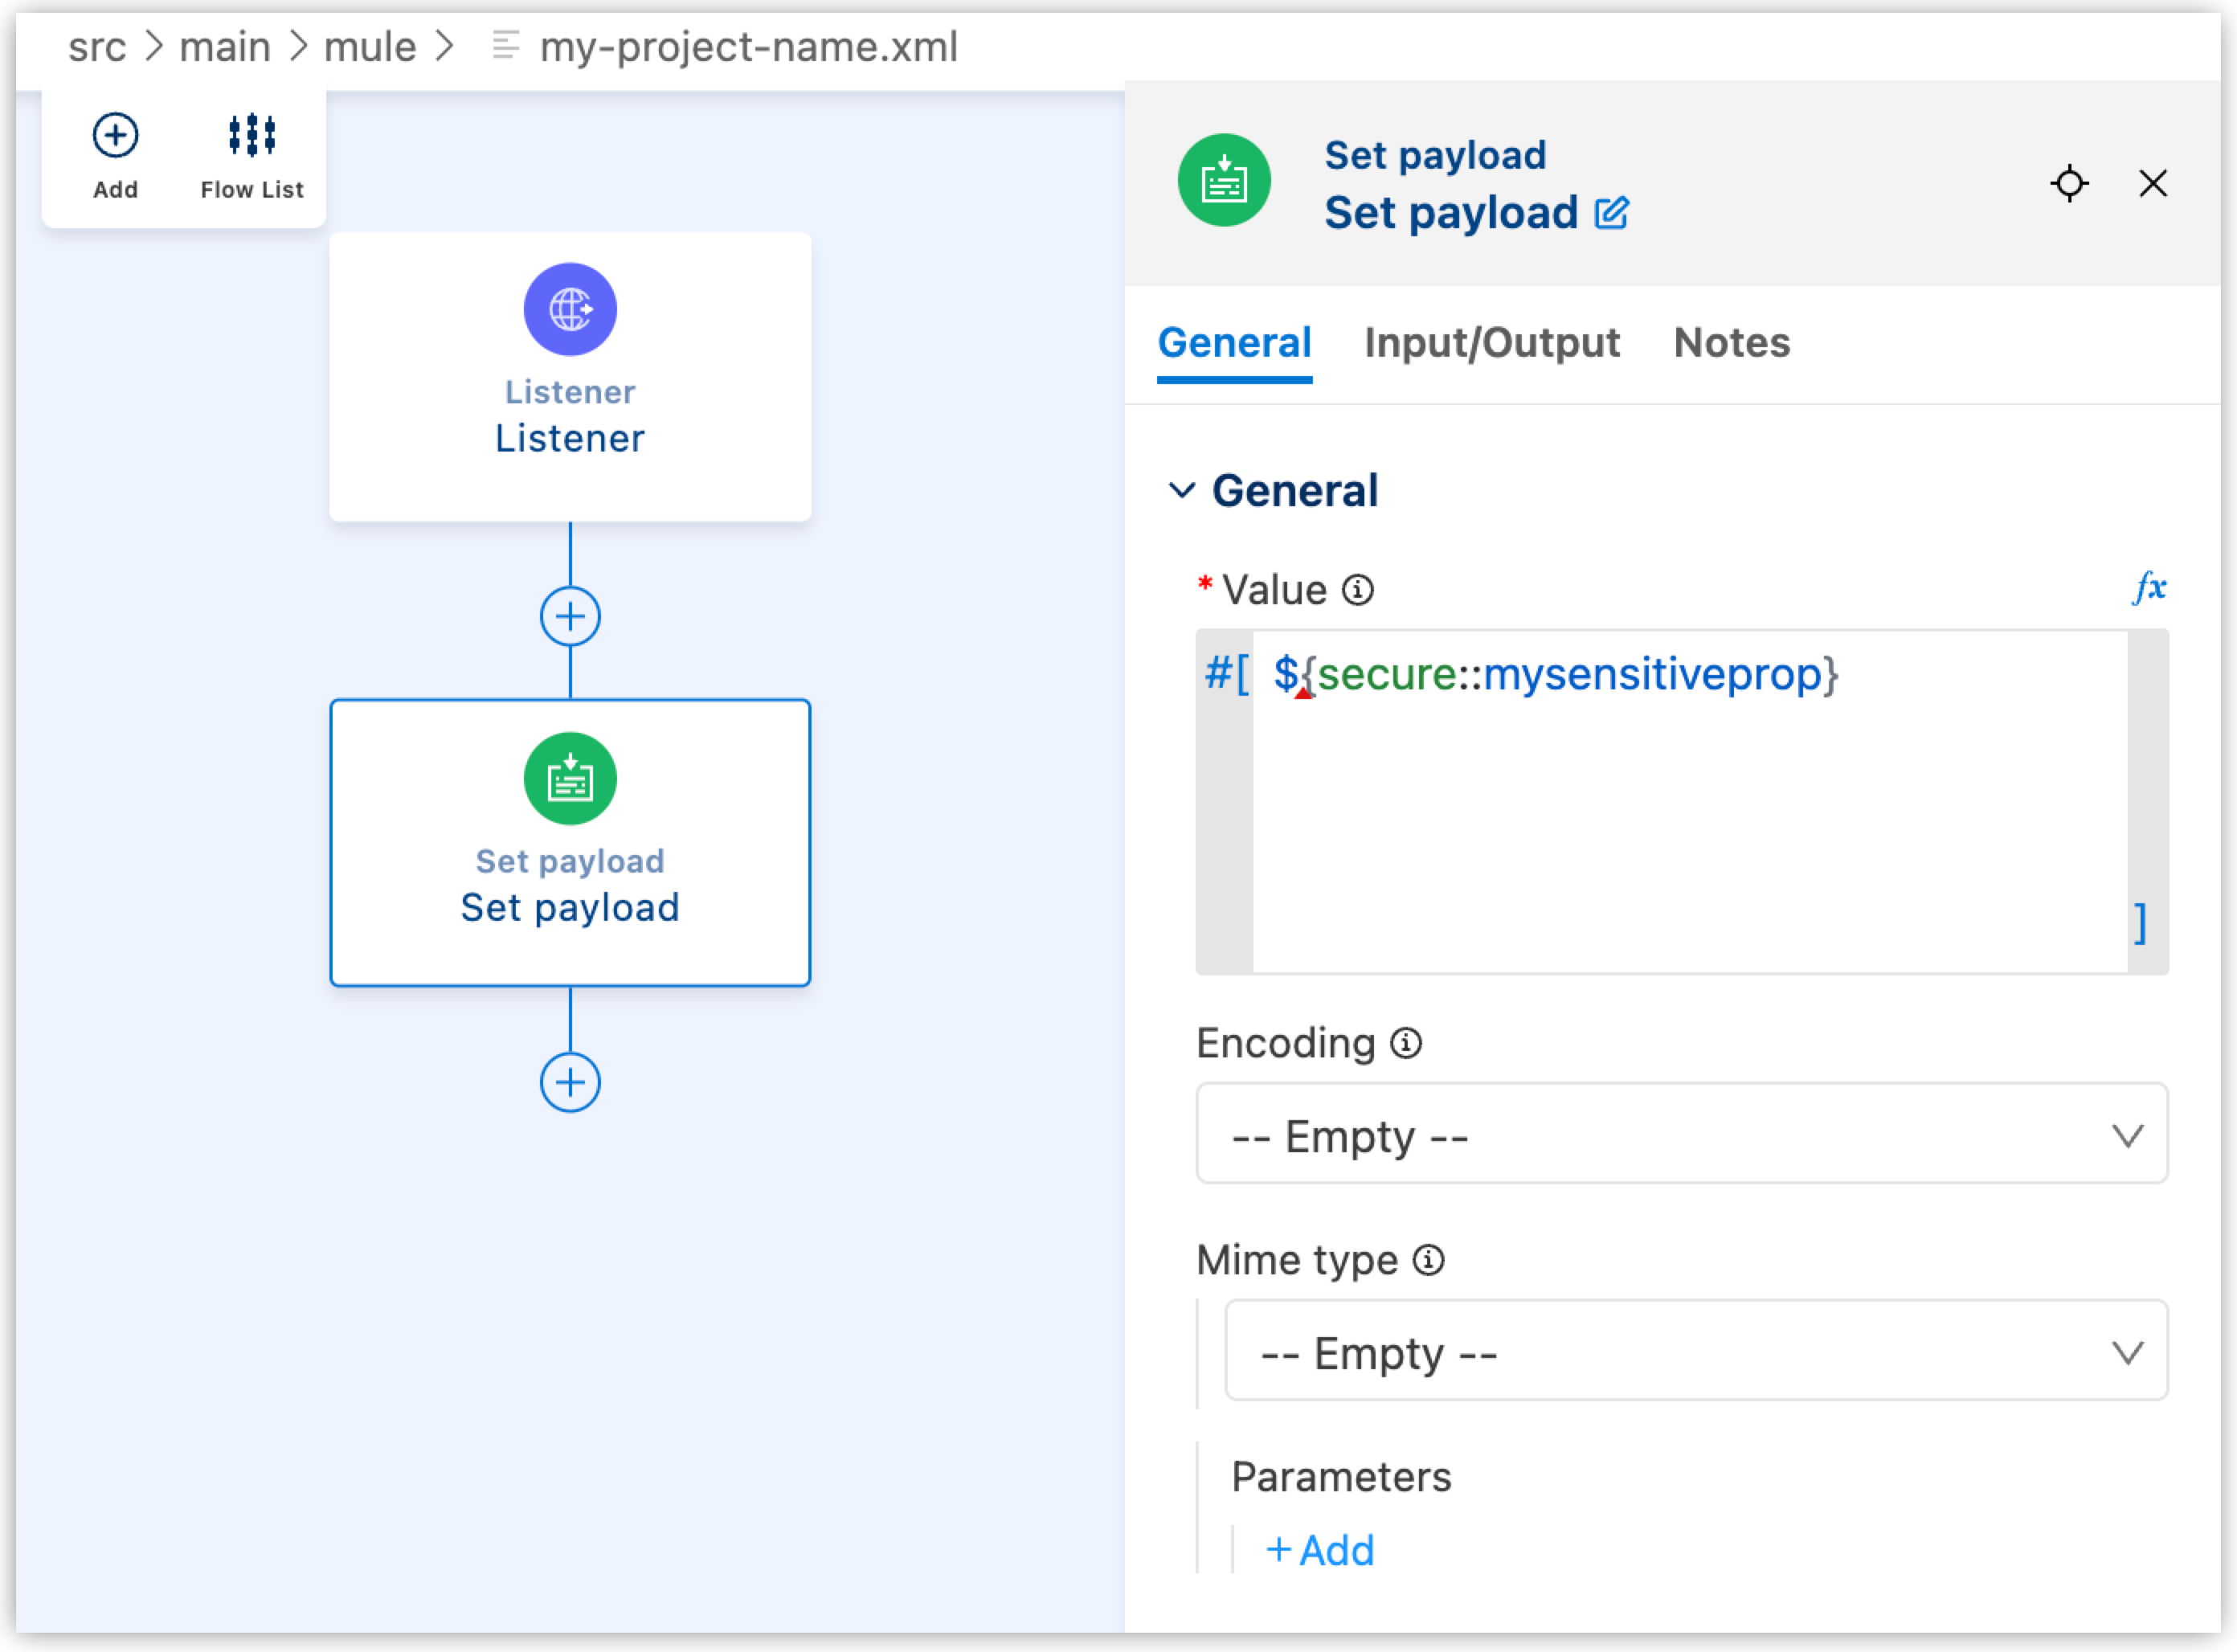The image size is (2237, 1652).
Task: Click the info icon next to Encoding
Action: click(x=1405, y=1043)
